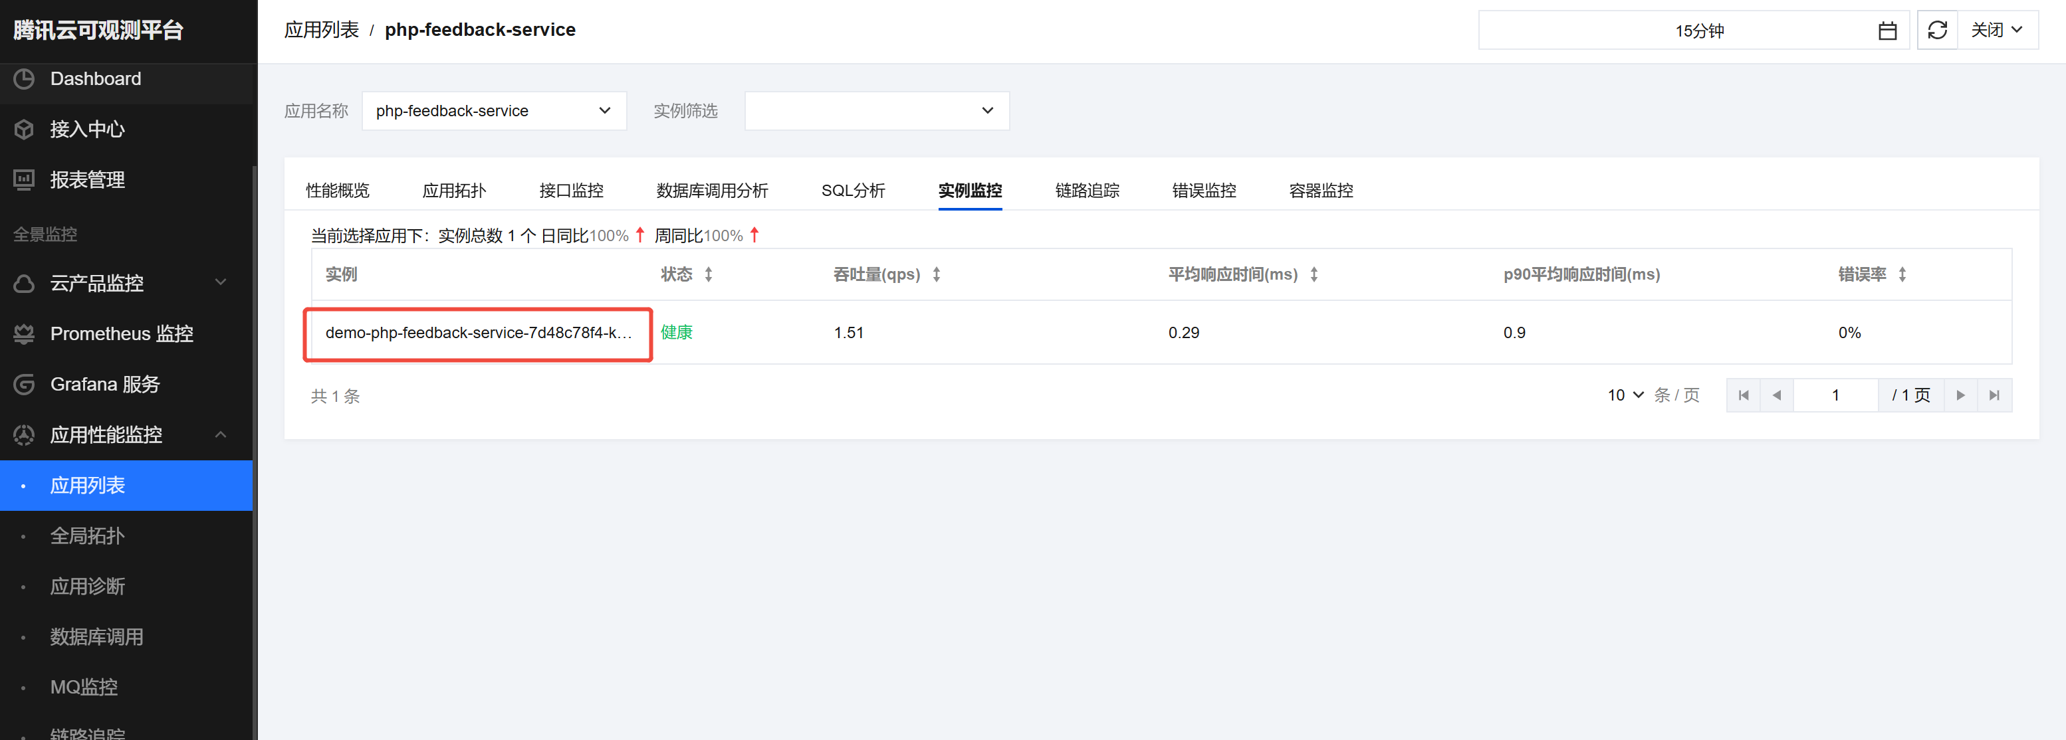The image size is (2066, 740).
Task: Click the p90平均响应时间(ms) column header
Action: pyautogui.click(x=1581, y=274)
